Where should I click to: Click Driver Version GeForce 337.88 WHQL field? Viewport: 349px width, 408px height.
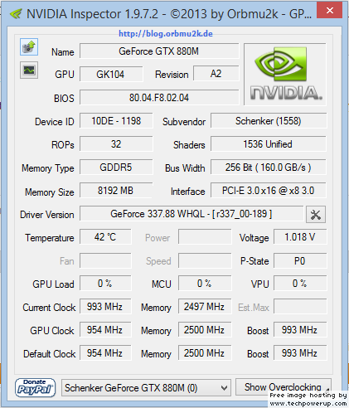point(191,214)
